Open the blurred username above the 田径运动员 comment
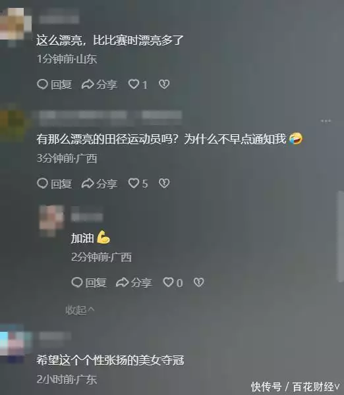The image size is (344, 395). pos(111,117)
